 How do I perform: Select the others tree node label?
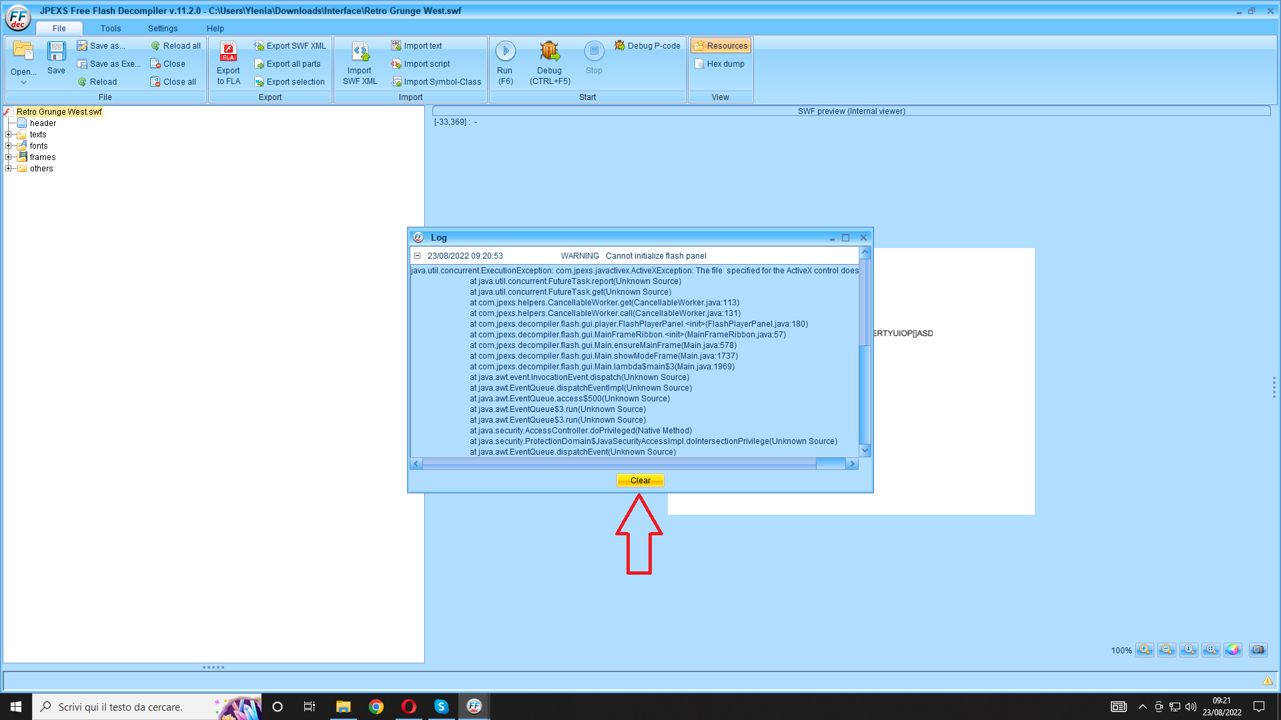[x=41, y=169]
